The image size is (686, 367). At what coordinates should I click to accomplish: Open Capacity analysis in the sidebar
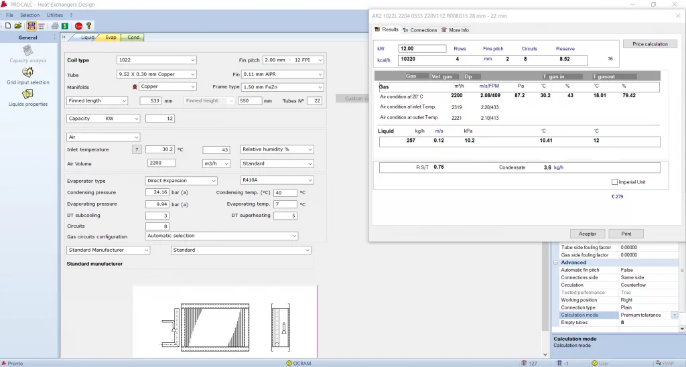tap(27, 54)
